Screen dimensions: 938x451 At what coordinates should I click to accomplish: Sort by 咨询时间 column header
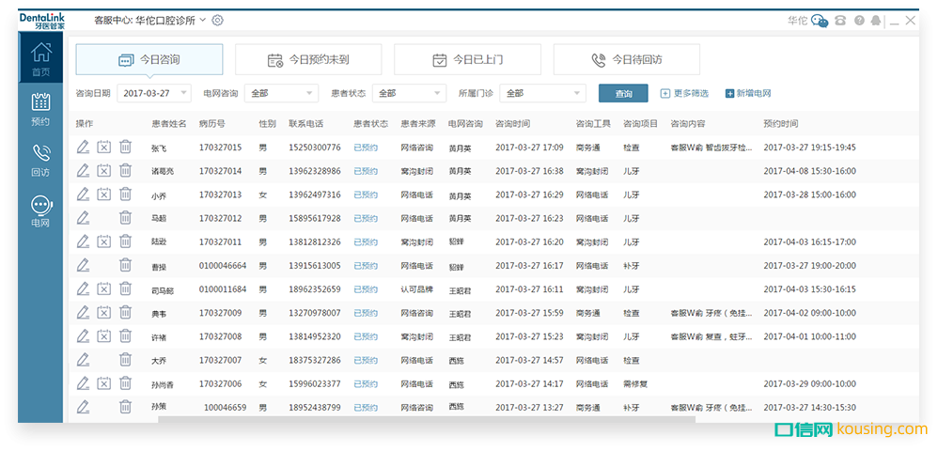click(x=512, y=124)
